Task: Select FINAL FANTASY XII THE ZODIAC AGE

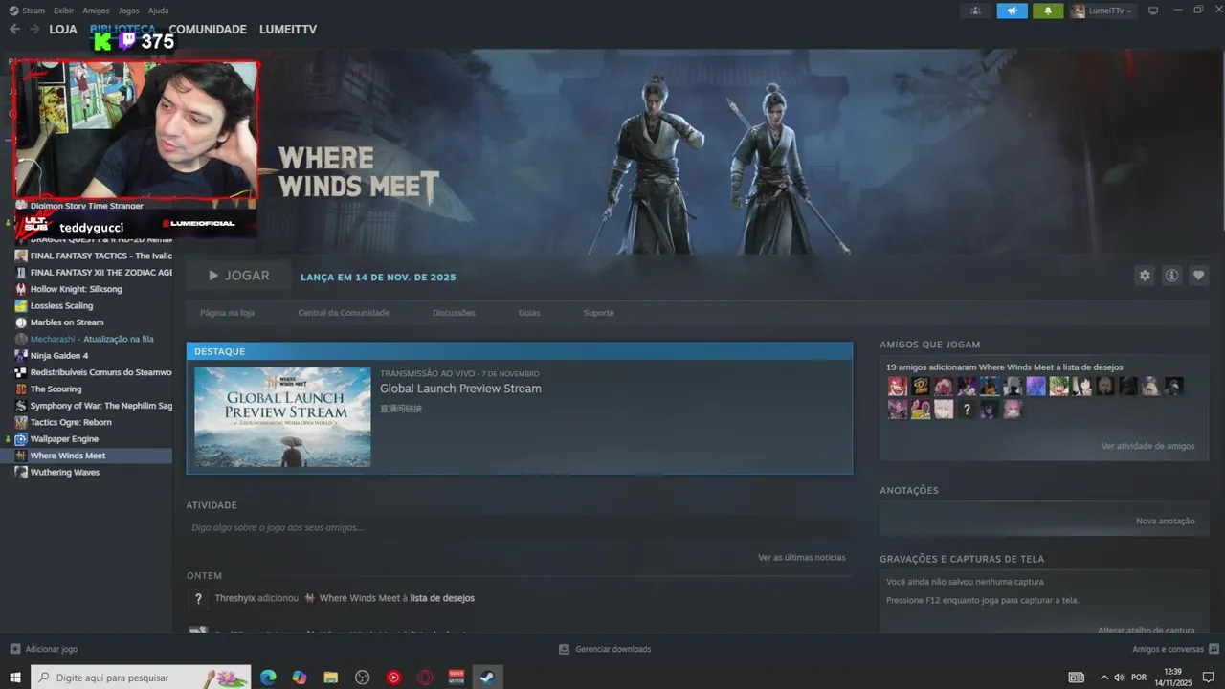Action: pos(94,273)
